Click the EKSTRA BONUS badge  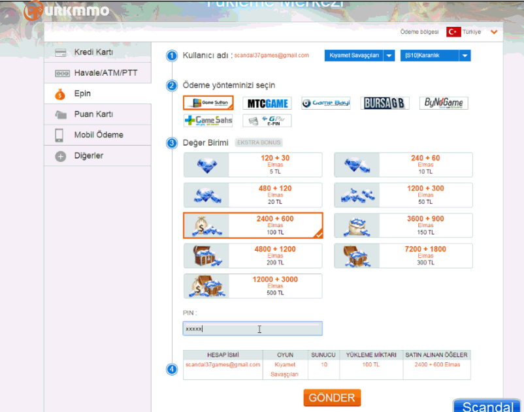[x=259, y=142]
